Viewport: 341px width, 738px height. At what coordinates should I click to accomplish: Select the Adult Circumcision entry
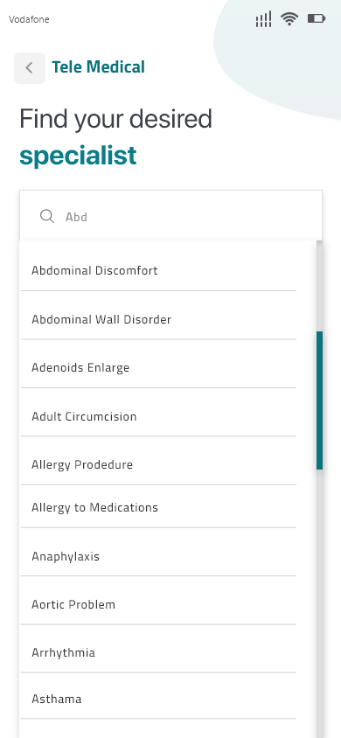coord(158,416)
